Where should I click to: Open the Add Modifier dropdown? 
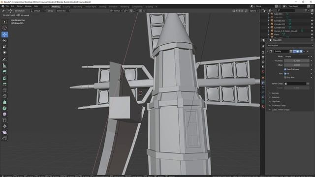(290, 46)
